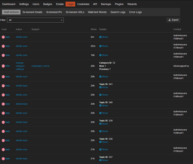Click the info icon in the 2m row
The height and width of the screenshot is (164, 193).
(100, 37)
